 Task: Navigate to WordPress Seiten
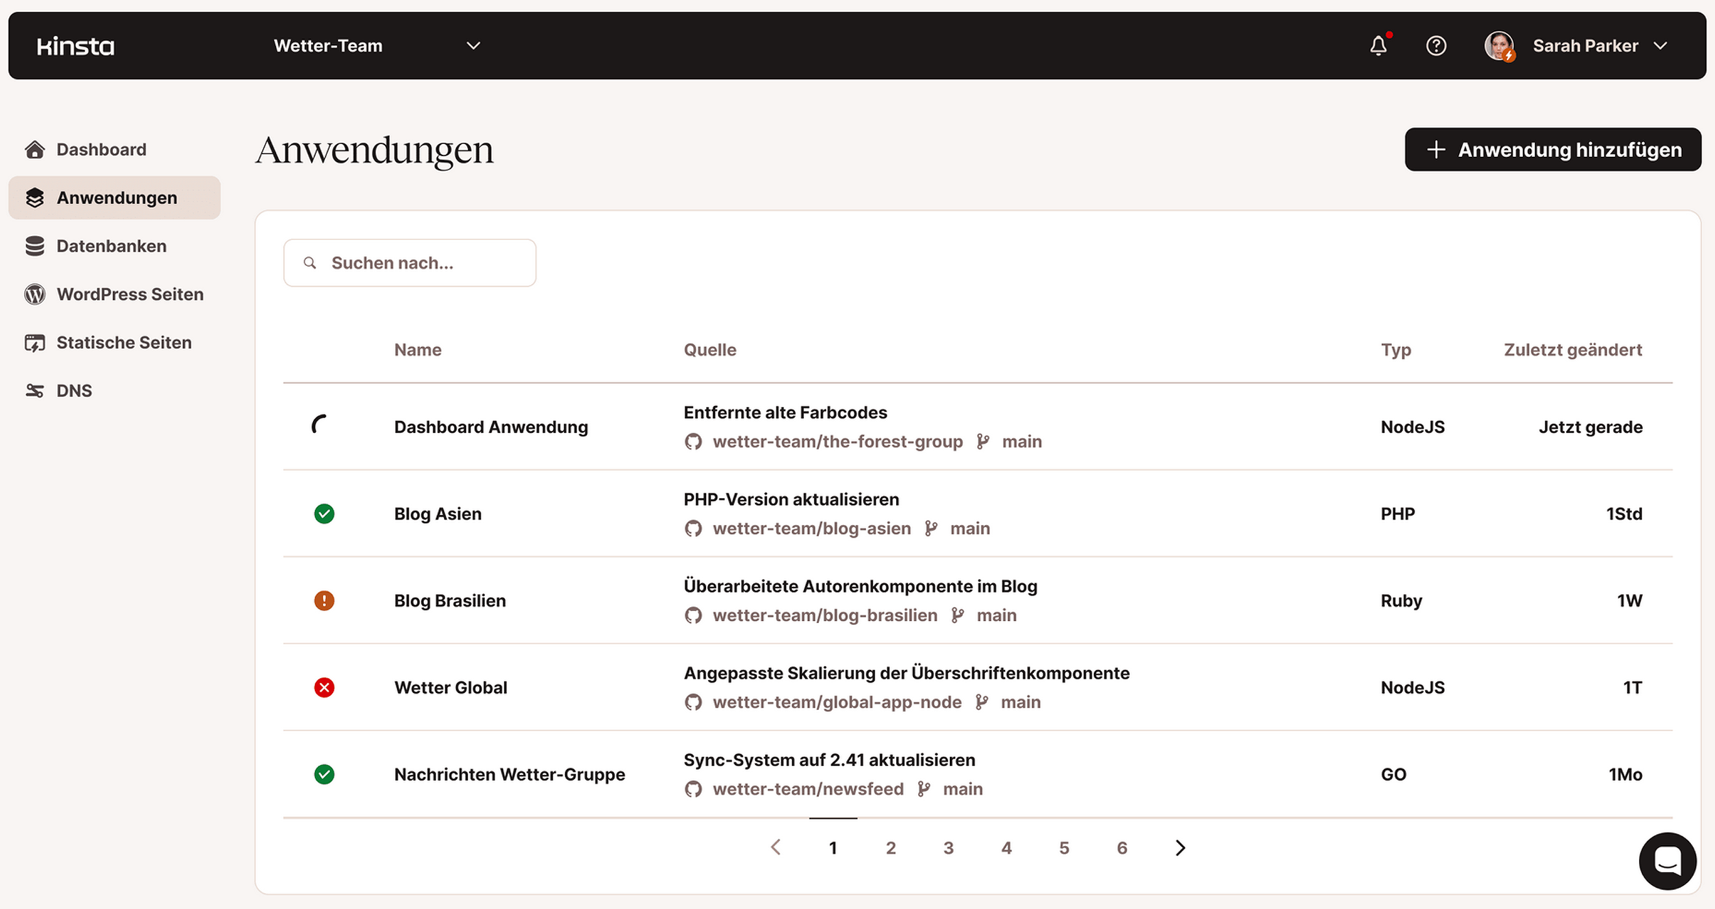(x=130, y=294)
